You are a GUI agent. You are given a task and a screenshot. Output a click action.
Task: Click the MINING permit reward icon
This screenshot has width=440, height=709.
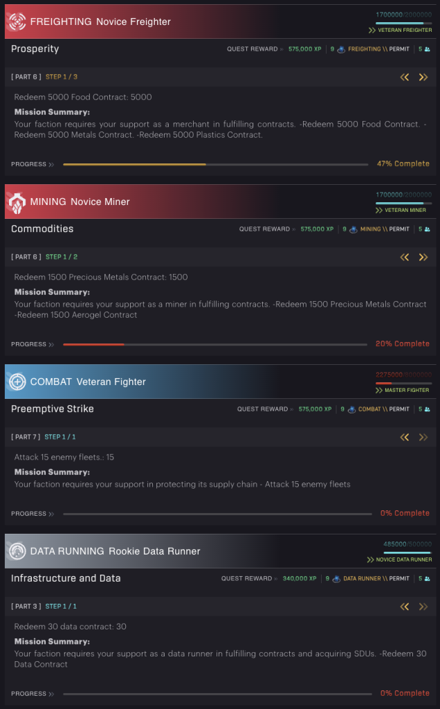pyautogui.click(x=351, y=228)
